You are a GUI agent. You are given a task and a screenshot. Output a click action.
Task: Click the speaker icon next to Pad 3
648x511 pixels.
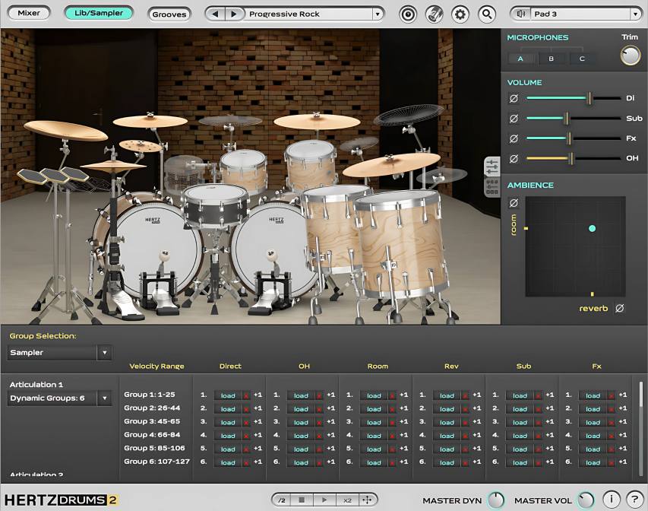tap(521, 13)
